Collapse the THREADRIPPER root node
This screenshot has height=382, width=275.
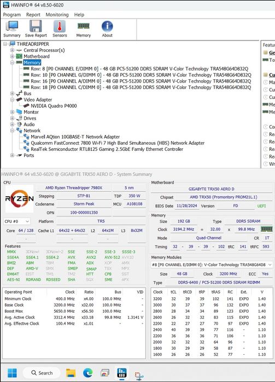click(x=5, y=44)
